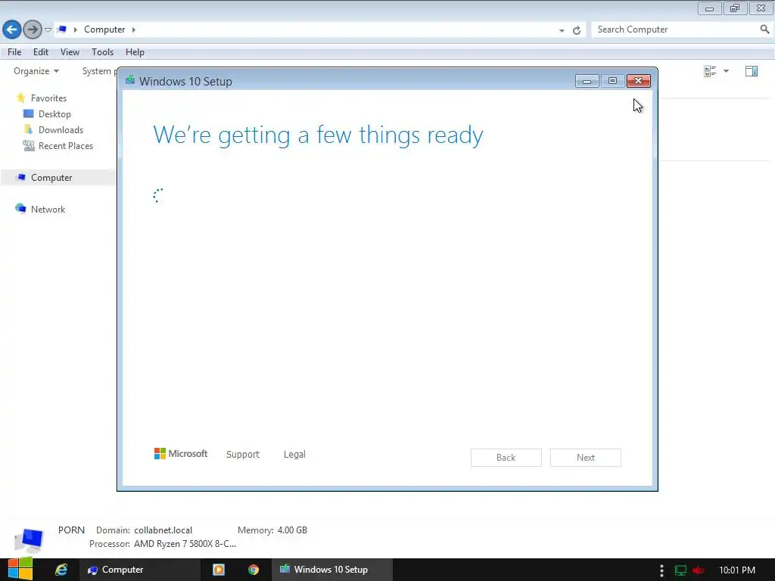The image size is (775, 581).
Task: Click the AMD Ryzen processor text
Action: tap(185, 544)
